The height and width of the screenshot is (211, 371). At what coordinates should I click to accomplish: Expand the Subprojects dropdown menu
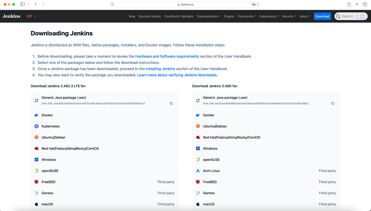tap(269, 16)
